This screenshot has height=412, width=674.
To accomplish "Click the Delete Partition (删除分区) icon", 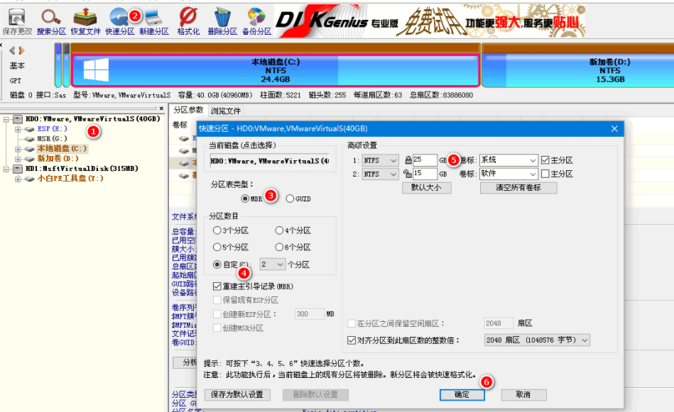I will click(222, 21).
